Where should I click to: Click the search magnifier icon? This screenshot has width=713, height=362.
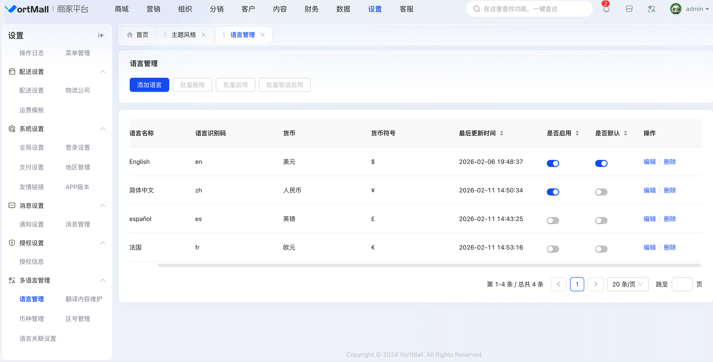[476, 9]
